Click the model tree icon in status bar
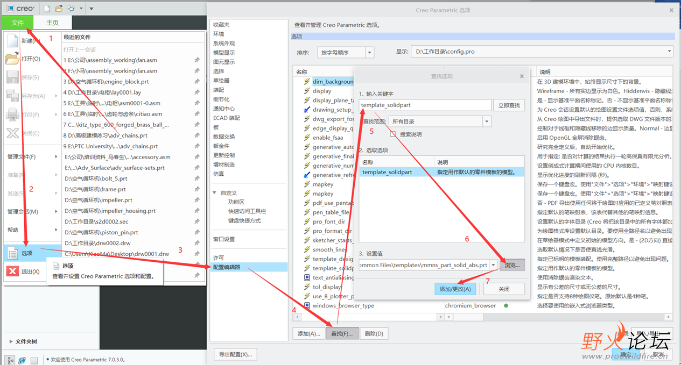The height and width of the screenshot is (365, 681). coord(10,360)
